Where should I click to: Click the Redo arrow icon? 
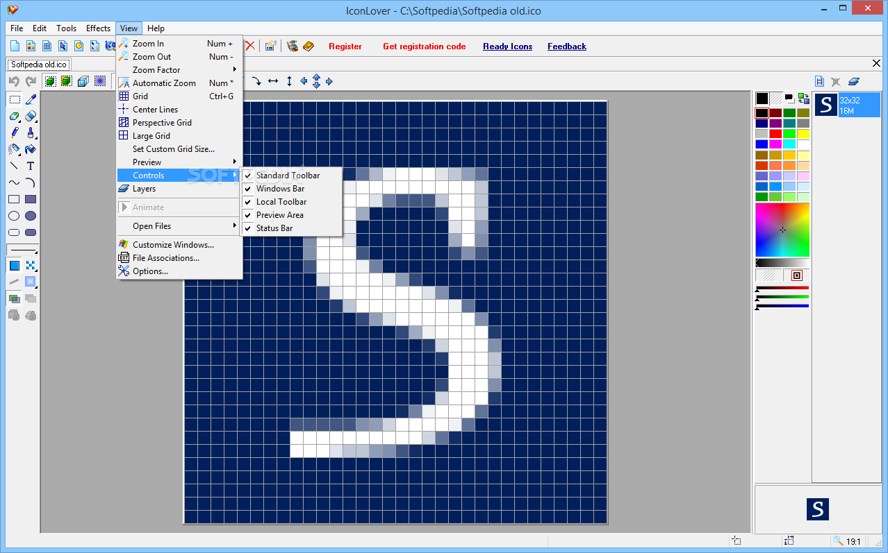click(x=30, y=81)
